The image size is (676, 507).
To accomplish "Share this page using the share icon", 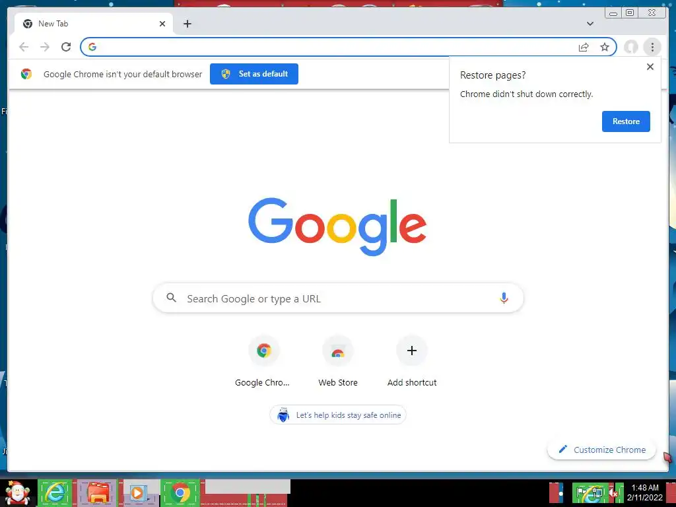I will tap(584, 47).
